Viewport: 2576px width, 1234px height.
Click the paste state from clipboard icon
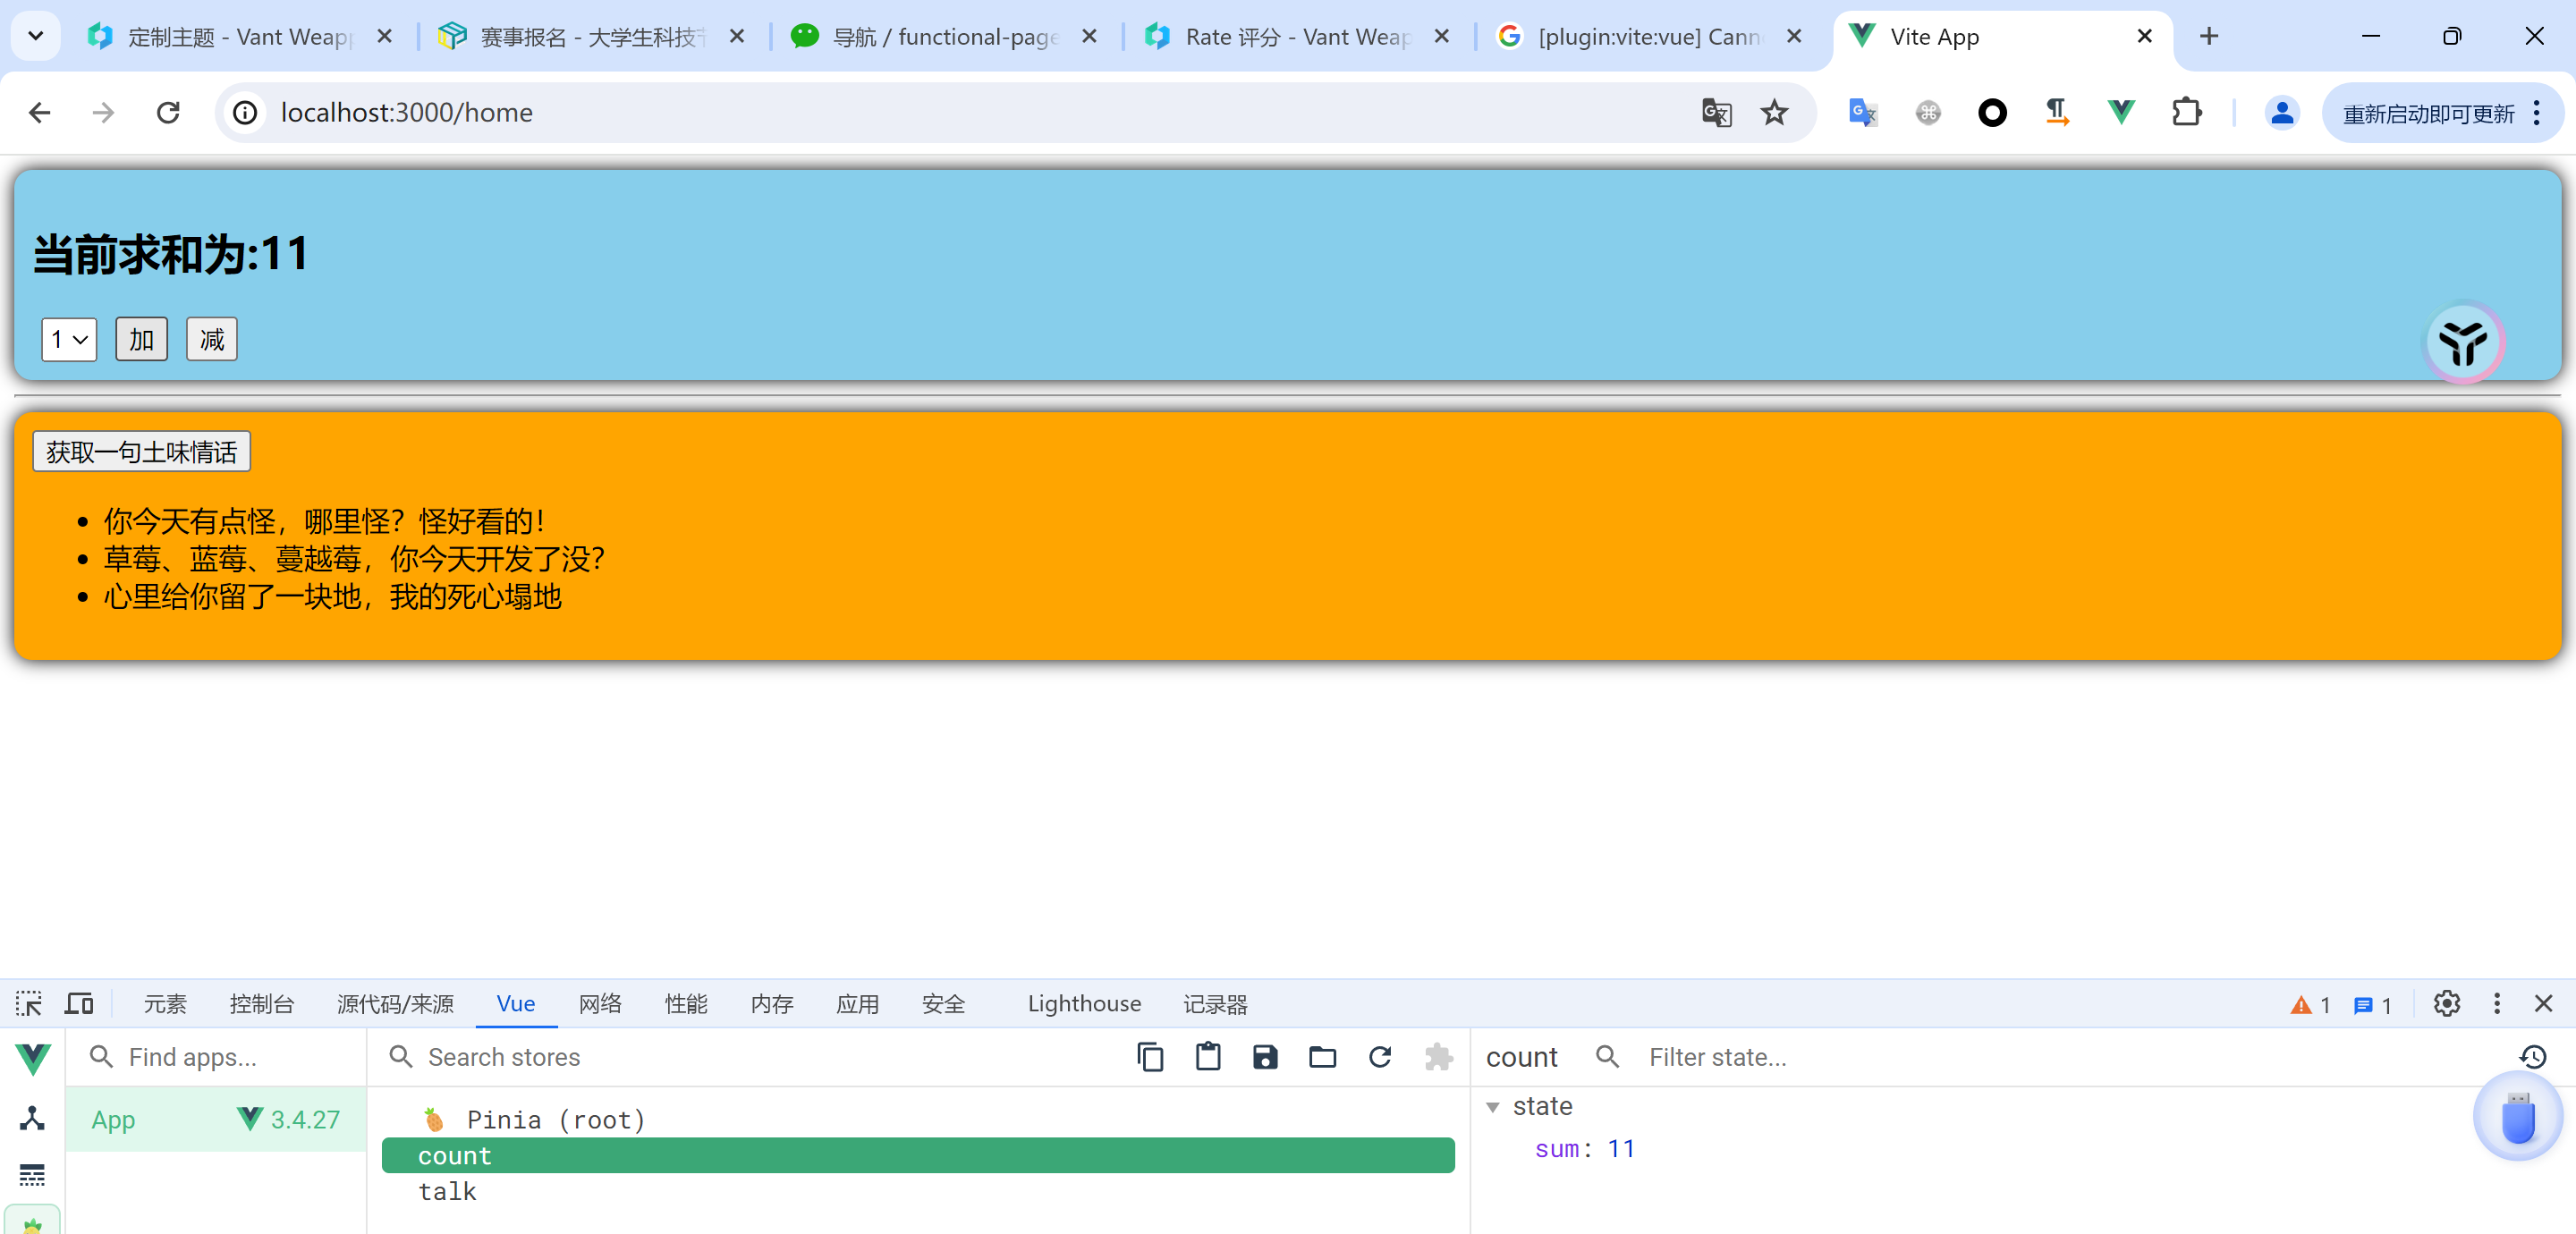(x=1208, y=1057)
